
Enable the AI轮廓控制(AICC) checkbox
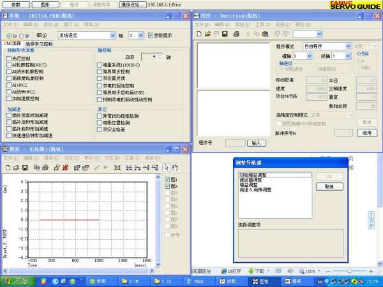pyautogui.click(x=9, y=66)
